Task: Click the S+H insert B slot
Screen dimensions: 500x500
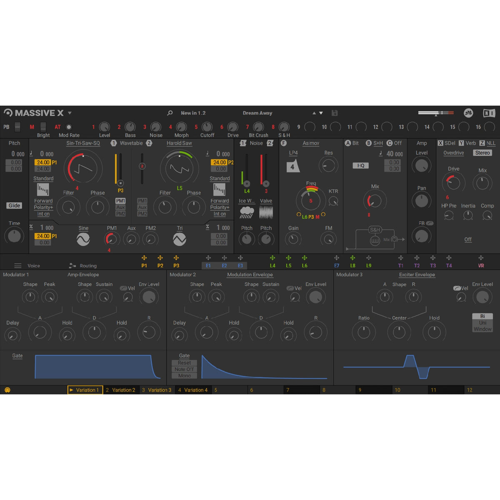Action: point(374,143)
